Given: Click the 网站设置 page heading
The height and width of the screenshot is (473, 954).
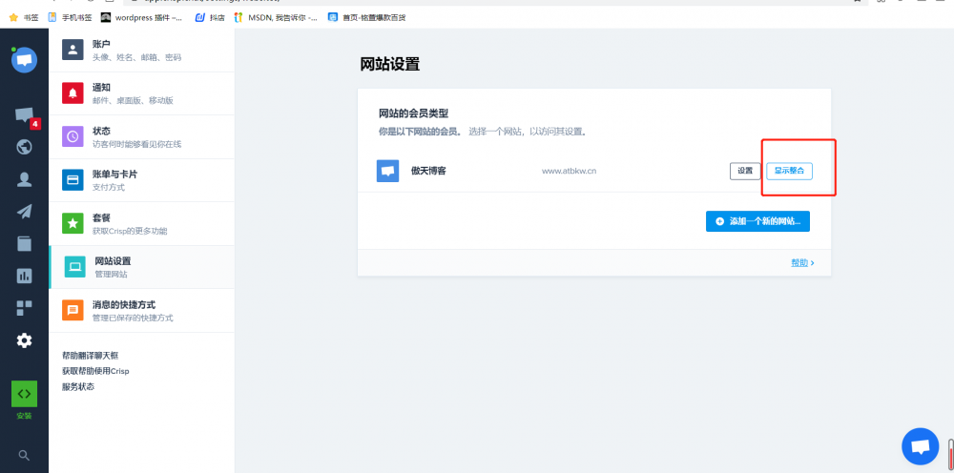Looking at the screenshot, I should click(390, 64).
